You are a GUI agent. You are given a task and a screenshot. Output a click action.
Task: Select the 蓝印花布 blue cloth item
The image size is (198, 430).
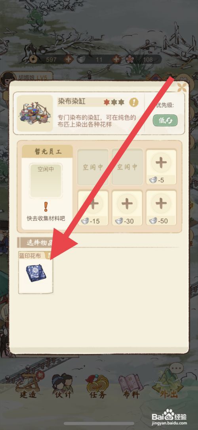coord(36,272)
